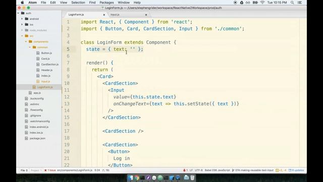323x182 pixels.
Task: Collapse the src folder arrow
Action: pos(22,36)
